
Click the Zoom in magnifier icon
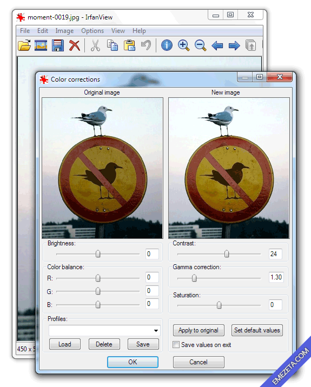pyautogui.click(x=183, y=45)
